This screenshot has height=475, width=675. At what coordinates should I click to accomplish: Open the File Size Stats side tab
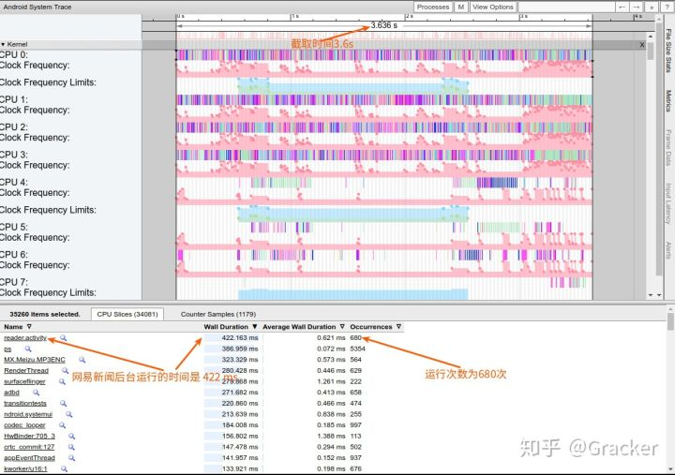(x=668, y=51)
